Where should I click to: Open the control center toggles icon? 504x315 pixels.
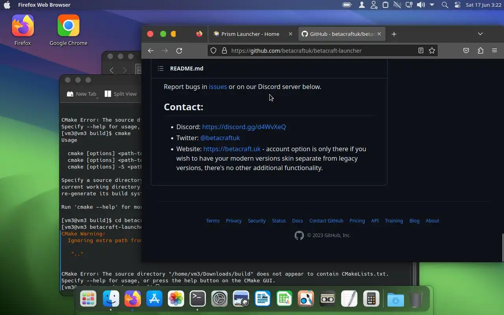coord(457,5)
